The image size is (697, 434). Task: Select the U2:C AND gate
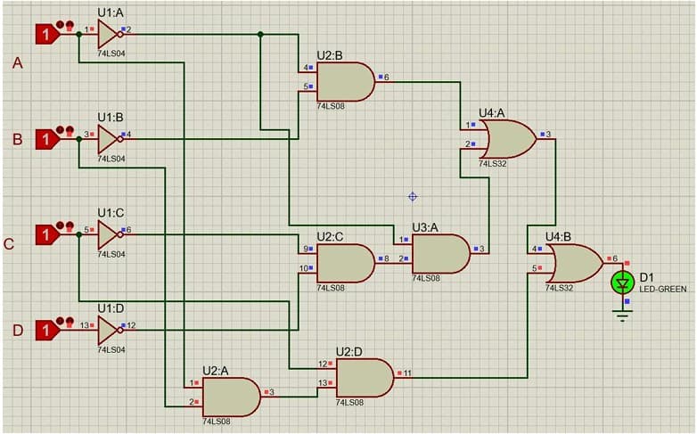[346, 263]
